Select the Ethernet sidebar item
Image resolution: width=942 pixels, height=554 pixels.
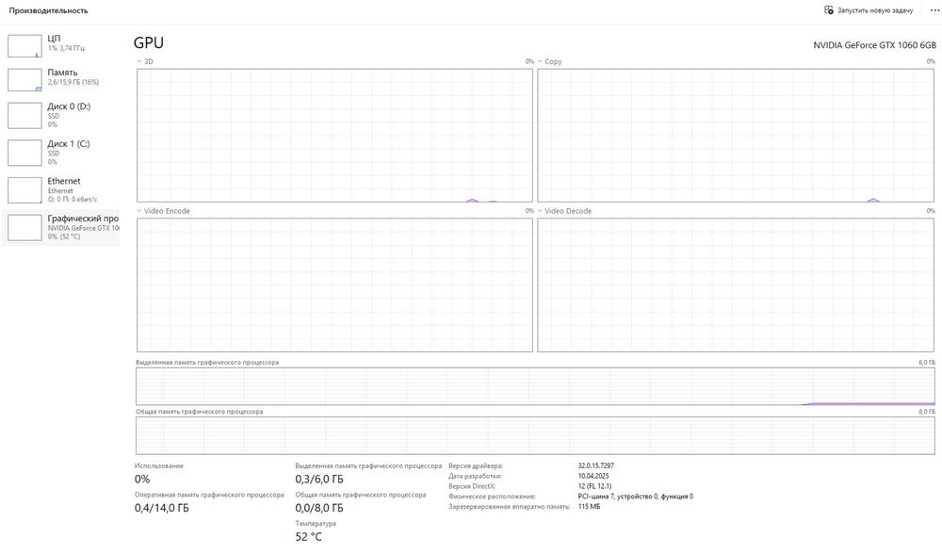[61, 190]
